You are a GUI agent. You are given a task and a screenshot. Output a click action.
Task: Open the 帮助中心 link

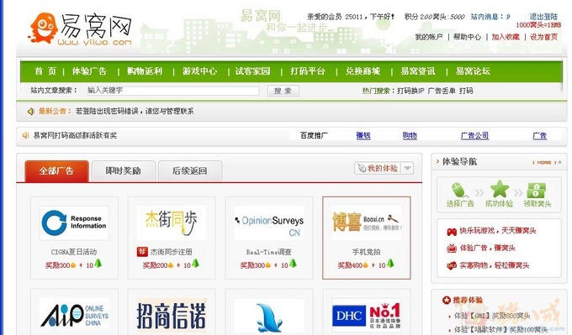coord(467,37)
